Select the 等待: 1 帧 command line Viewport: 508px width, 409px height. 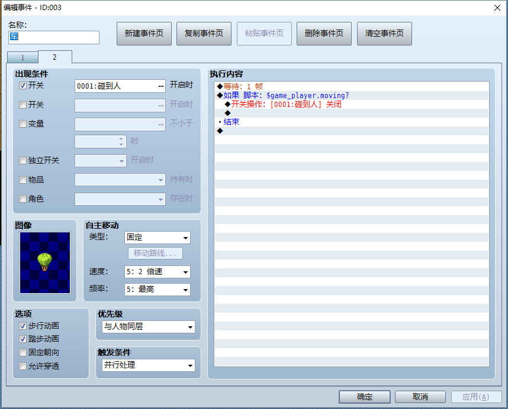[x=352, y=87]
